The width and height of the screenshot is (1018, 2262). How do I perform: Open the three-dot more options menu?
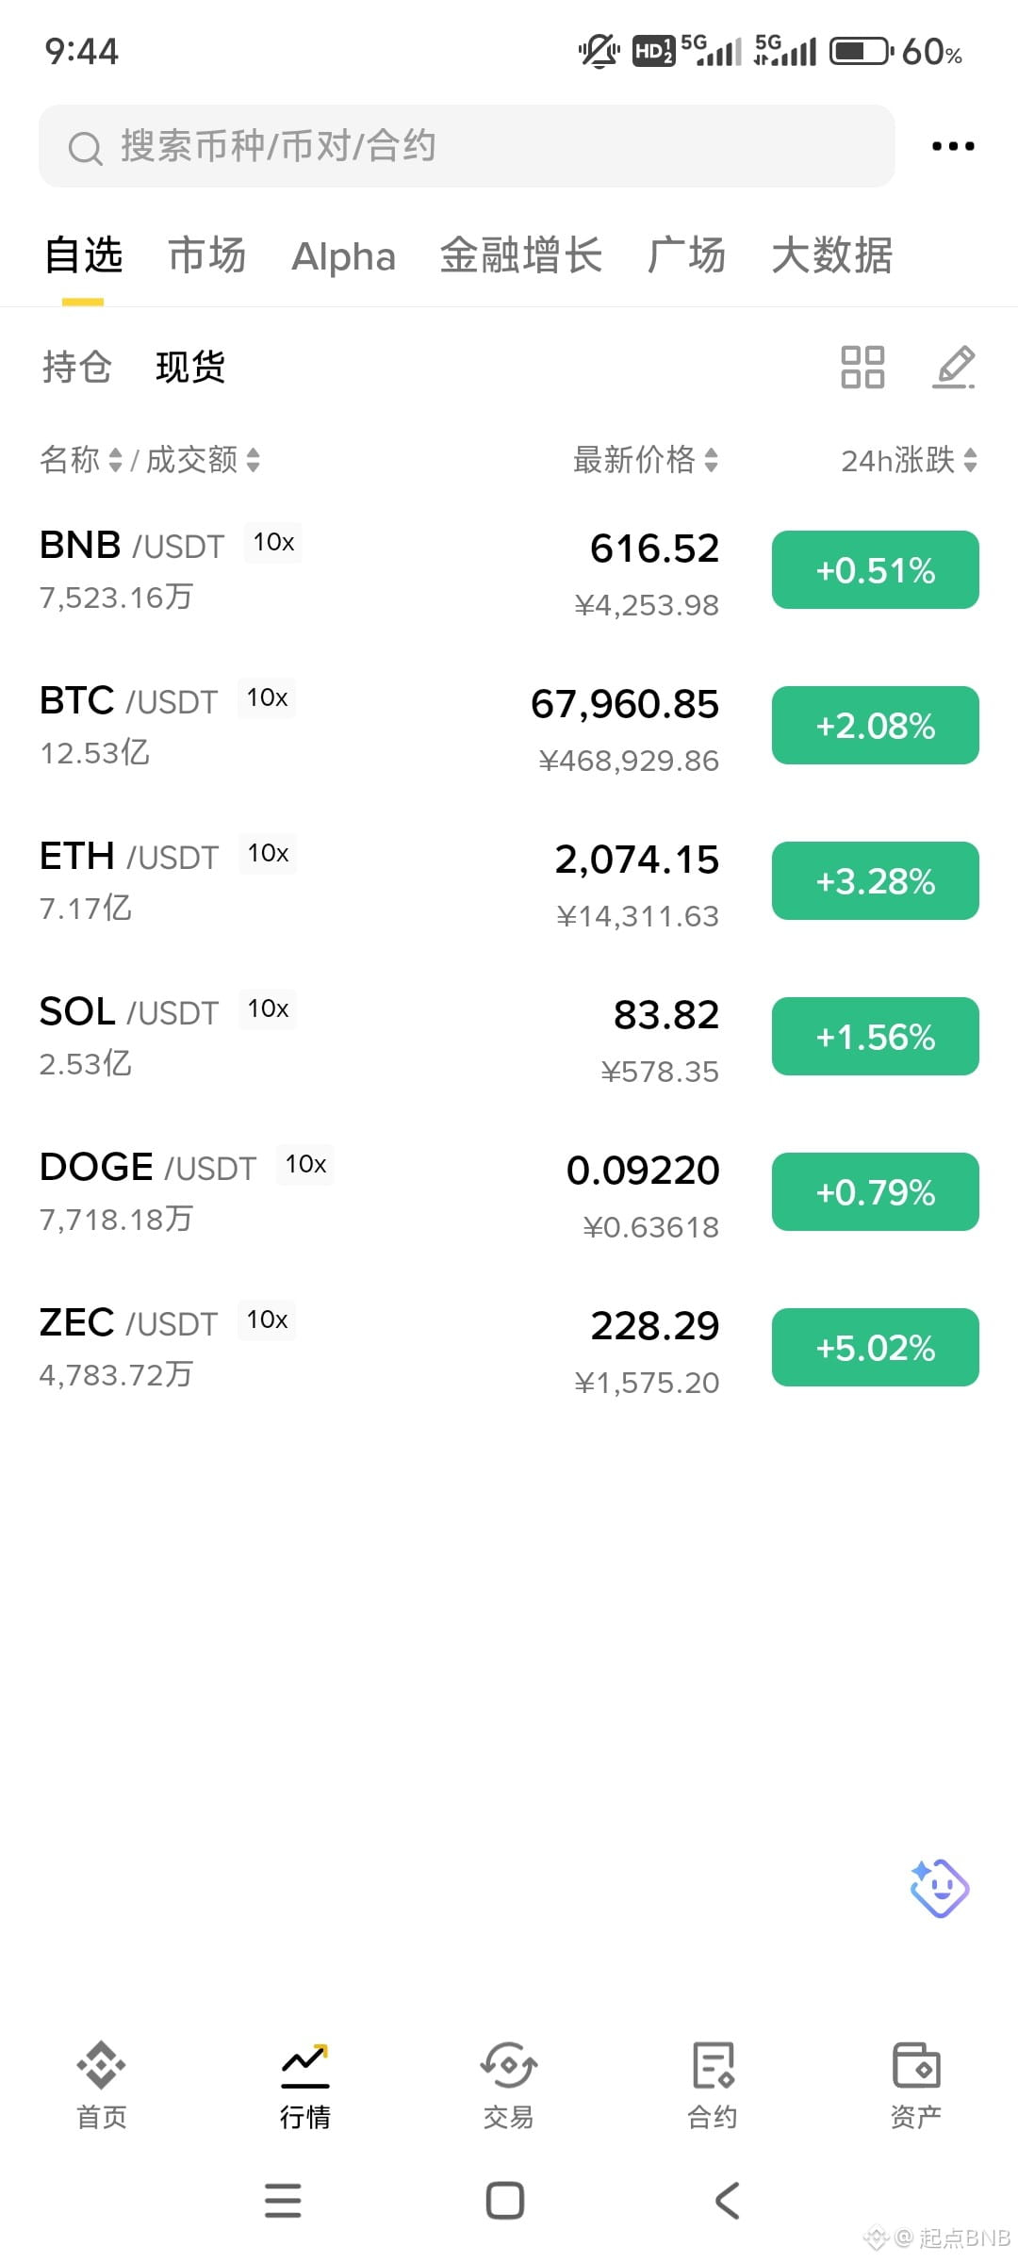pyautogui.click(x=952, y=146)
